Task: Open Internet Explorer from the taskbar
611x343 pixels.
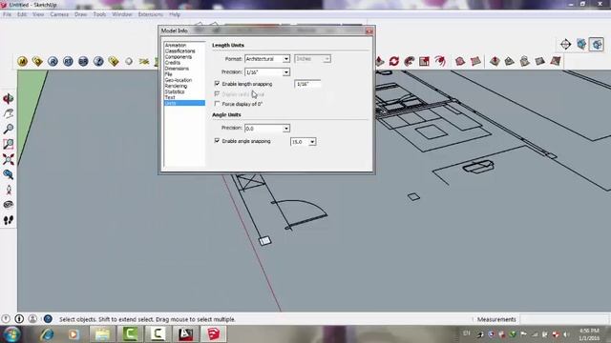Action: pos(48,333)
